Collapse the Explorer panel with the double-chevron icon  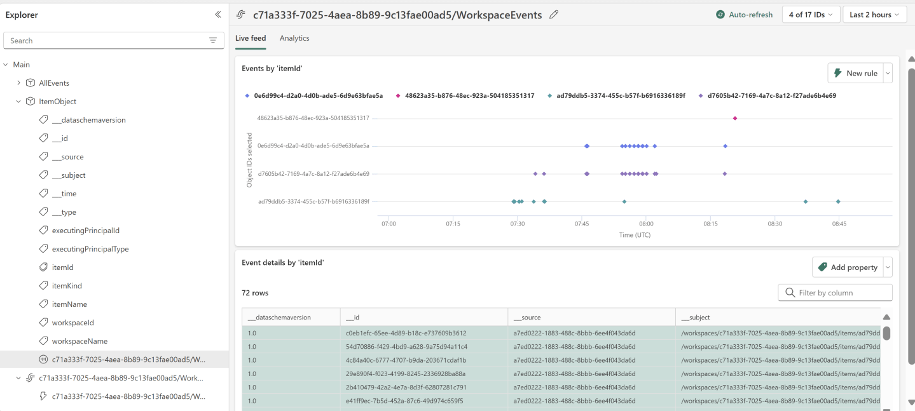(217, 14)
